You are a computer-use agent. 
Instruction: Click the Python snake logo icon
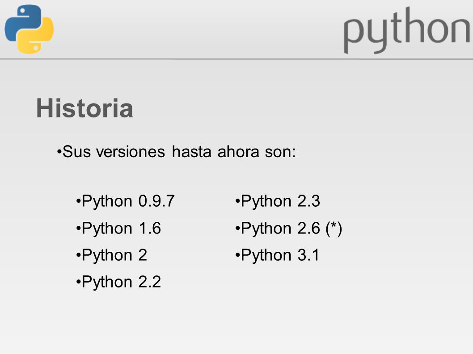tap(29, 29)
